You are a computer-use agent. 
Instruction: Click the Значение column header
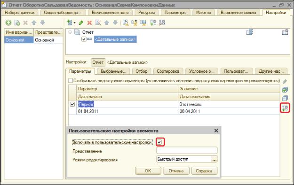click(x=229, y=89)
